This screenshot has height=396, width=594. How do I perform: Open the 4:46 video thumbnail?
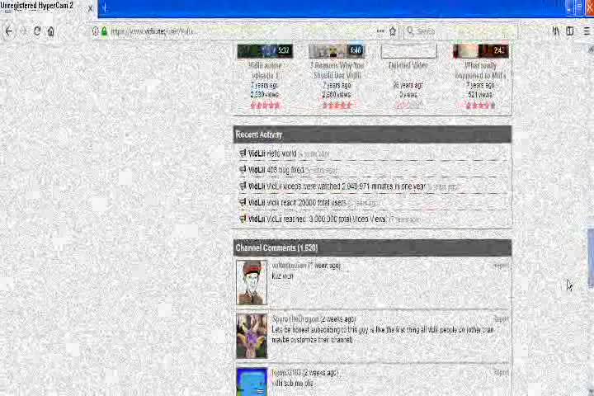[x=337, y=51]
